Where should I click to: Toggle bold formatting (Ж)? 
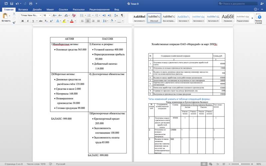23,21
